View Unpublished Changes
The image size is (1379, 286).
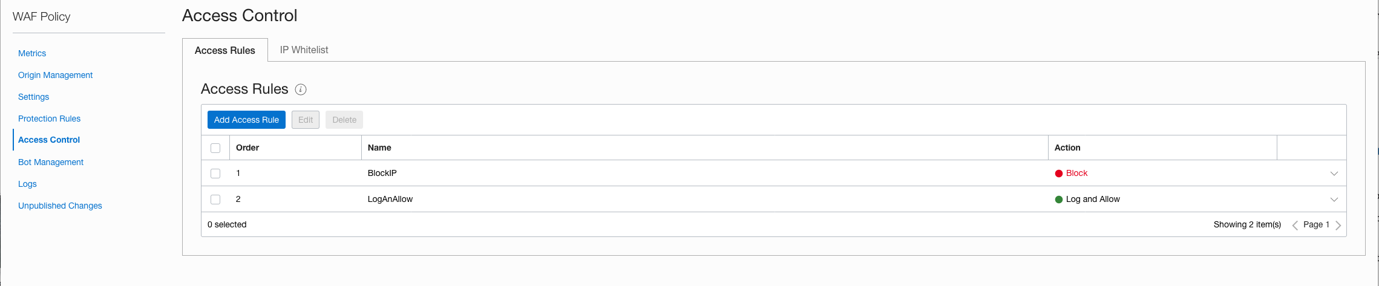click(x=60, y=206)
